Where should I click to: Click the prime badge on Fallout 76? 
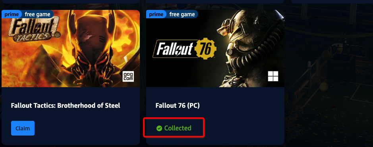[156, 15]
